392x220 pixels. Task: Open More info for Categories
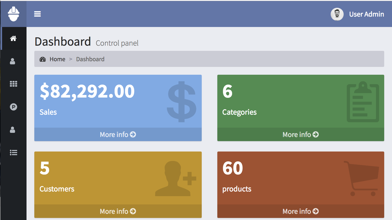click(x=300, y=134)
